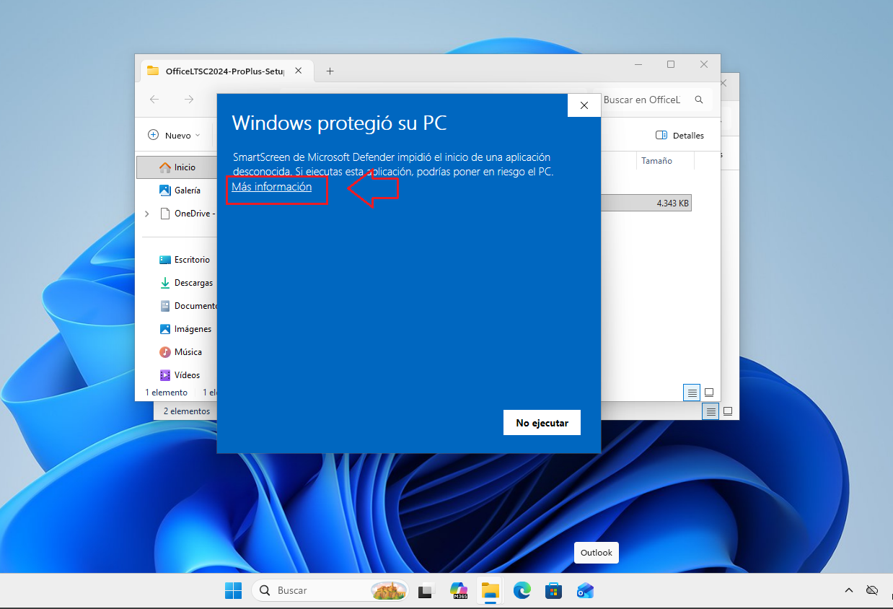Screen dimensions: 893x609
Task: Toggle the Detalles pane button
Action: tap(679, 135)
